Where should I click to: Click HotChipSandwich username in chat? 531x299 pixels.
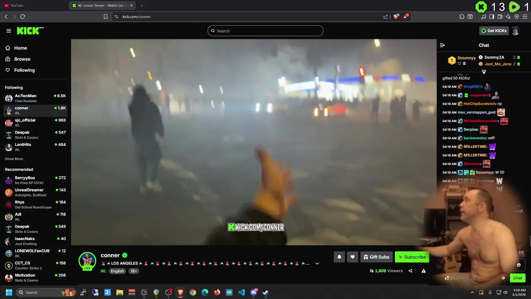click(x=480, y=104)
